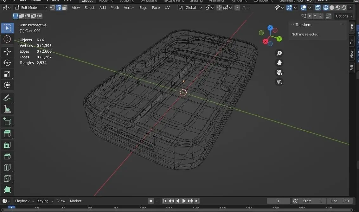Toggle X axis mesh mirror
Image resolution: width=359 pixels, height=212 pixels.
(310, 16)
